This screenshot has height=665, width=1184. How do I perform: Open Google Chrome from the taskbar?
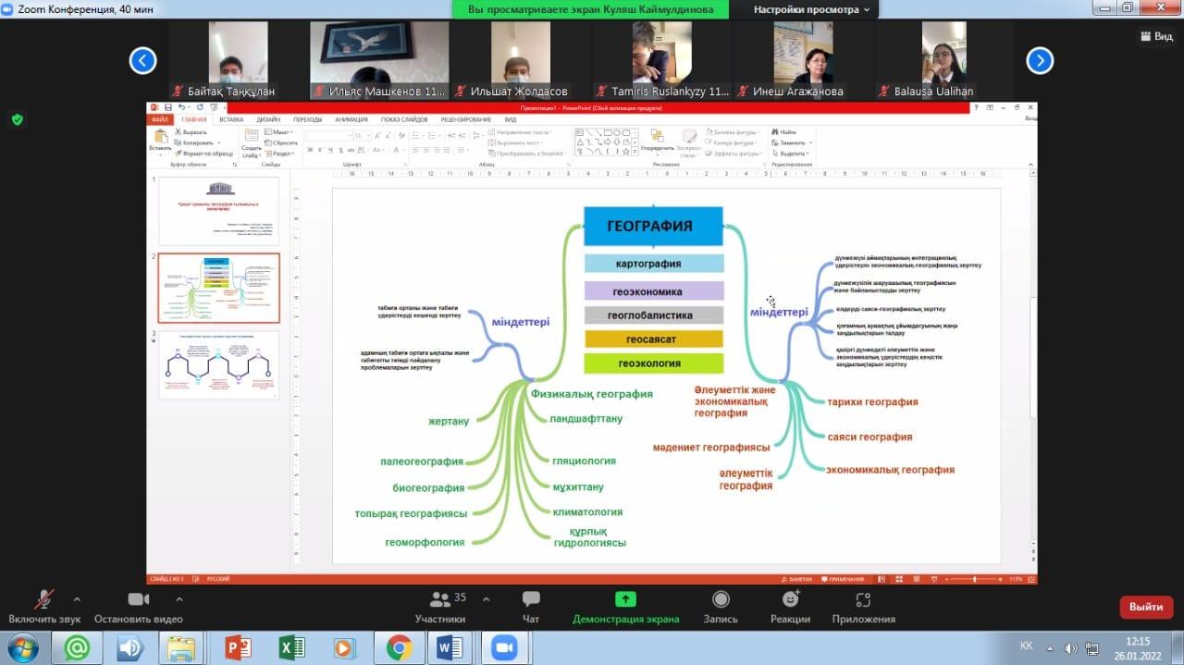(400, 647)
